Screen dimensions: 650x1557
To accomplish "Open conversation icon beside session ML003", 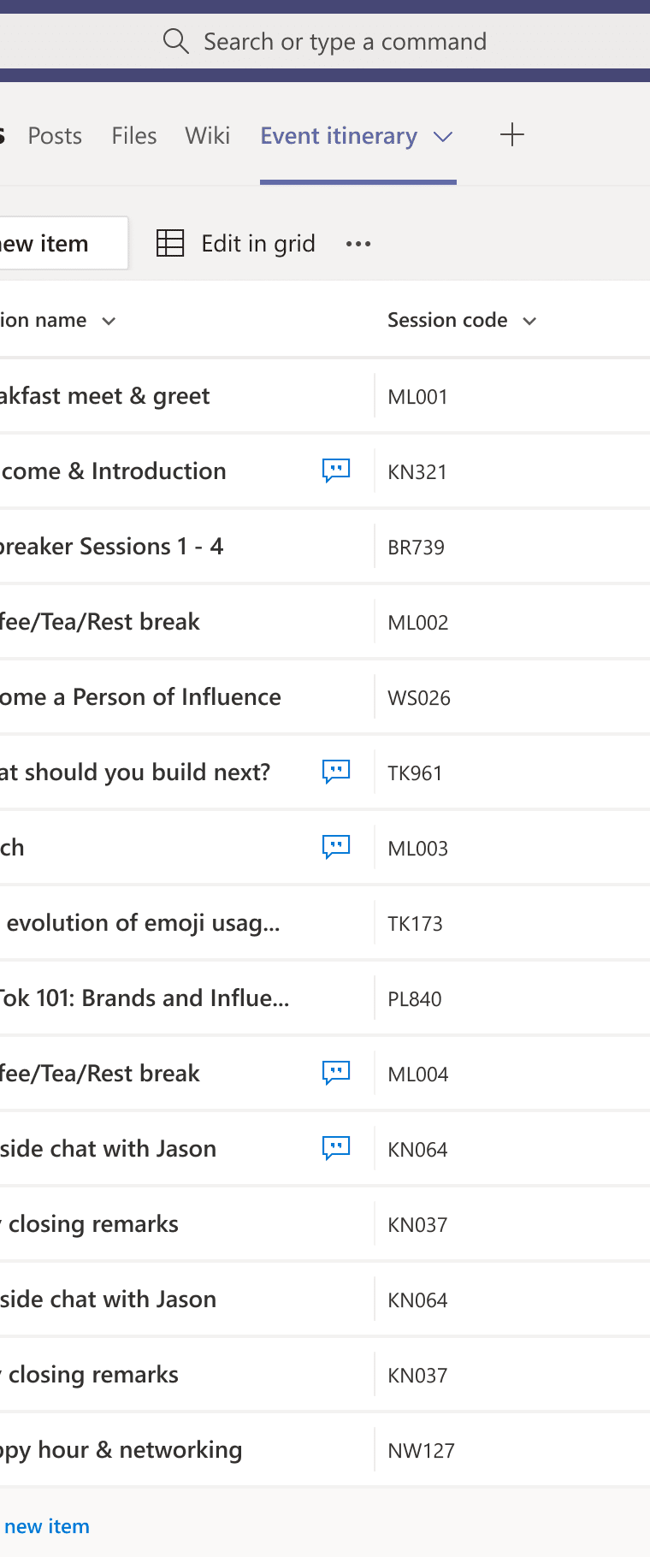I will (x=336, y=847).
